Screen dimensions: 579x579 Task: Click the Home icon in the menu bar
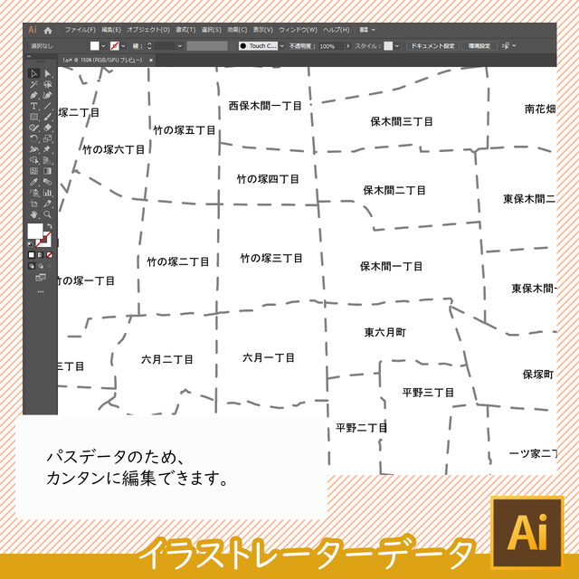click(48, 30)
